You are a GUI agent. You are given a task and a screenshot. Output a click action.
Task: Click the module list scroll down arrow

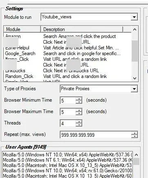point(135,78)
